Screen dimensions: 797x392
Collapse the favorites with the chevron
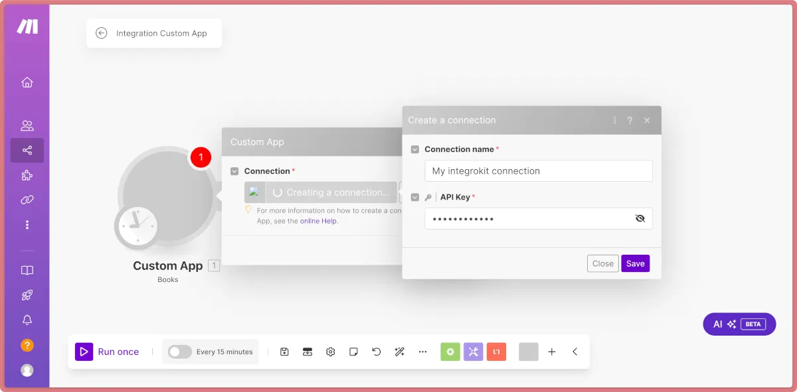point(575,352)
